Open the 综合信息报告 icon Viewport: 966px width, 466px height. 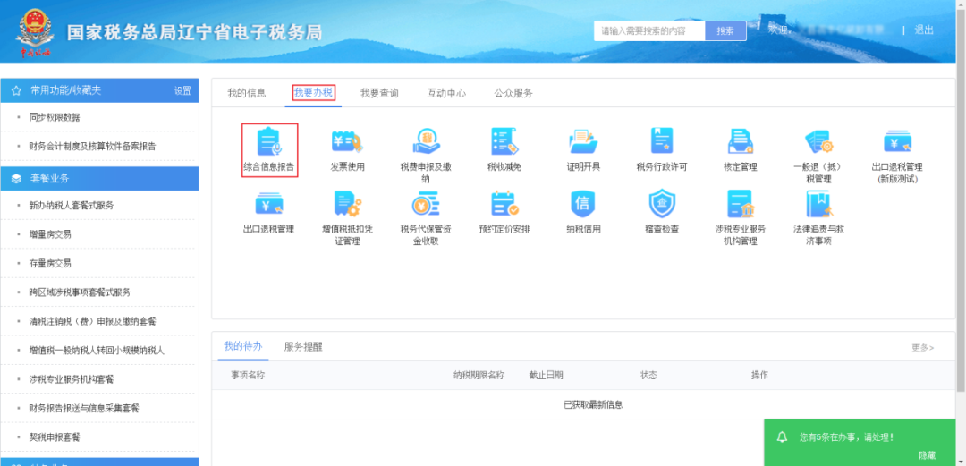[268, 143]
